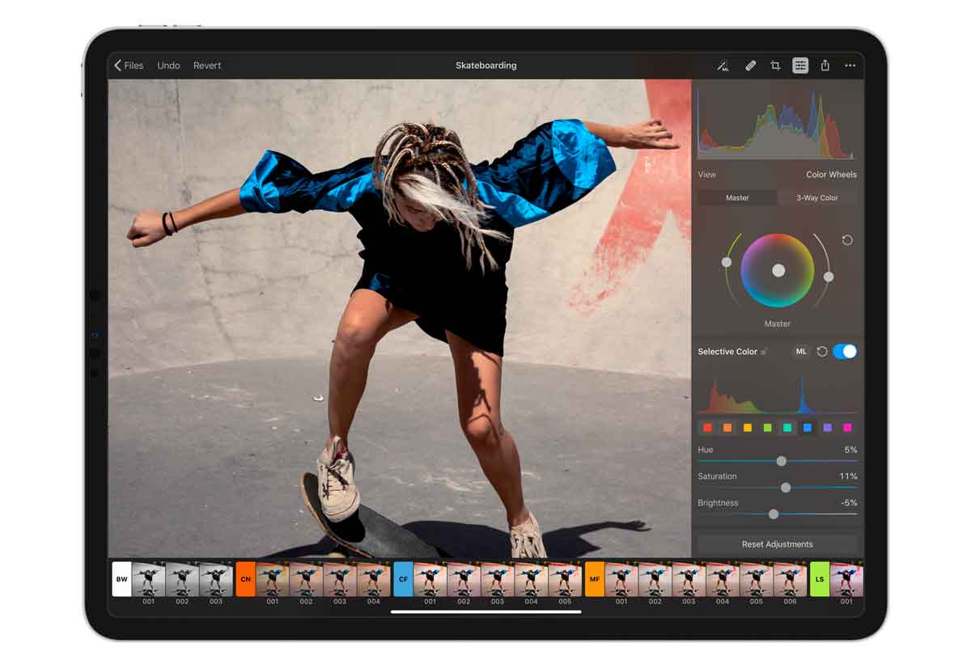
Task: Apply ML auto Selective Color
Action: [800, 352]
